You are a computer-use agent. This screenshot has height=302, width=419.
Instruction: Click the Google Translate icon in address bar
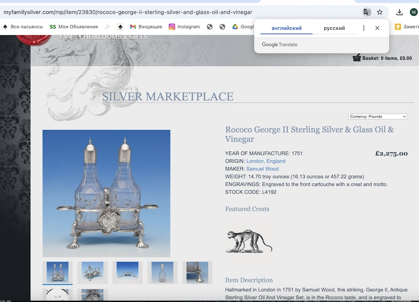click(x=367, y=12)
